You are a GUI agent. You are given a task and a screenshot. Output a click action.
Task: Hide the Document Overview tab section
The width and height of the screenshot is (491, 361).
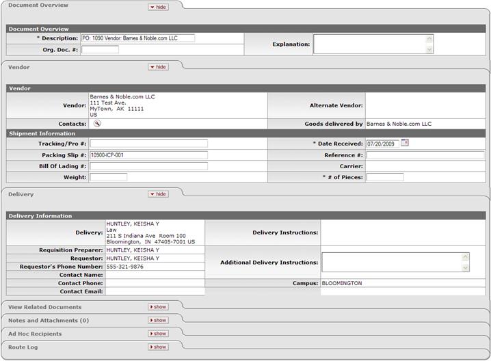click(x=159, y=8)
